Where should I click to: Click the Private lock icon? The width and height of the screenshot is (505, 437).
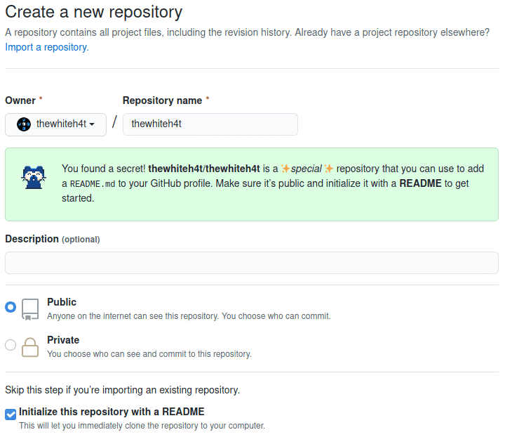point(30,347)
